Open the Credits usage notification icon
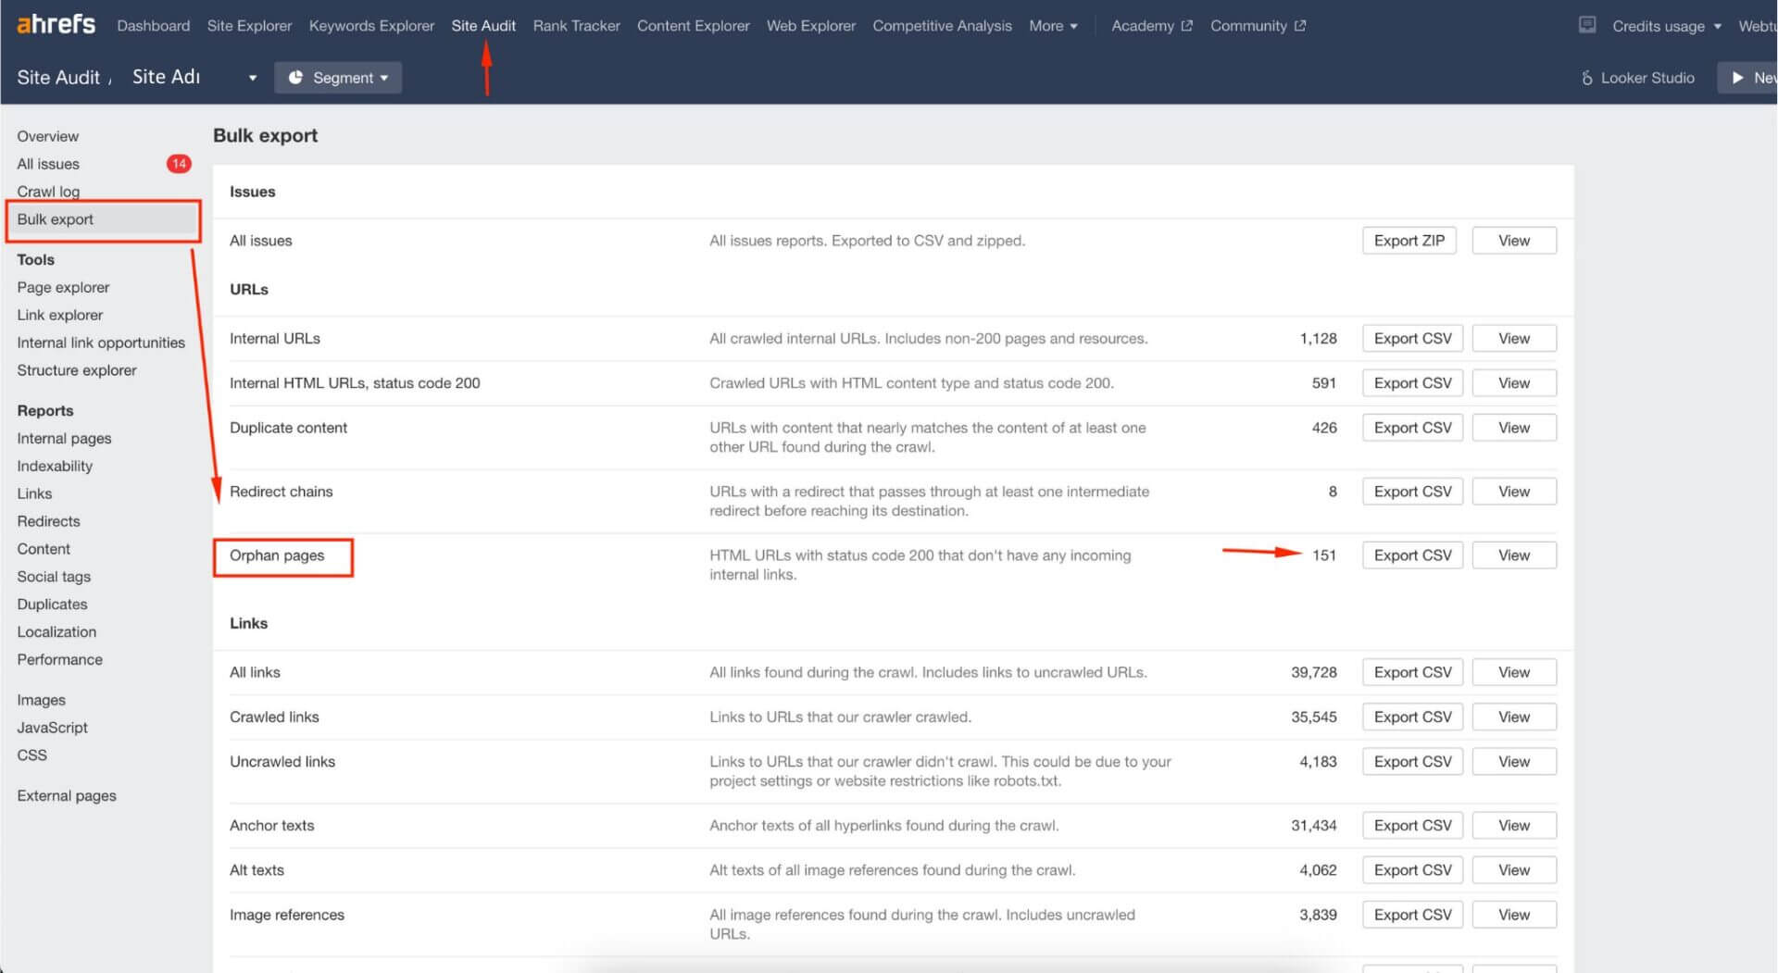 tap(1587, 25)
